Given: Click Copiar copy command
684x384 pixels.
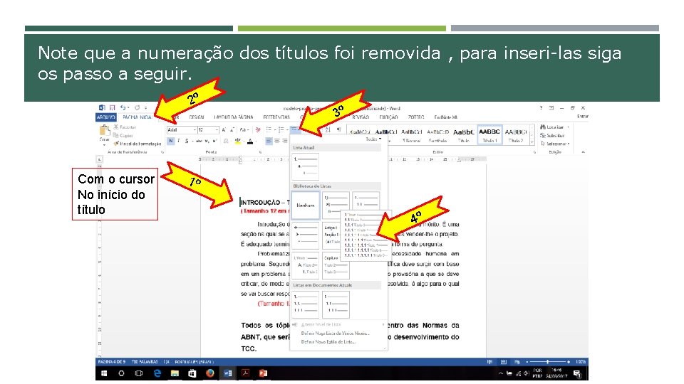Looking at the screenshot, I should tap(123, 135).
